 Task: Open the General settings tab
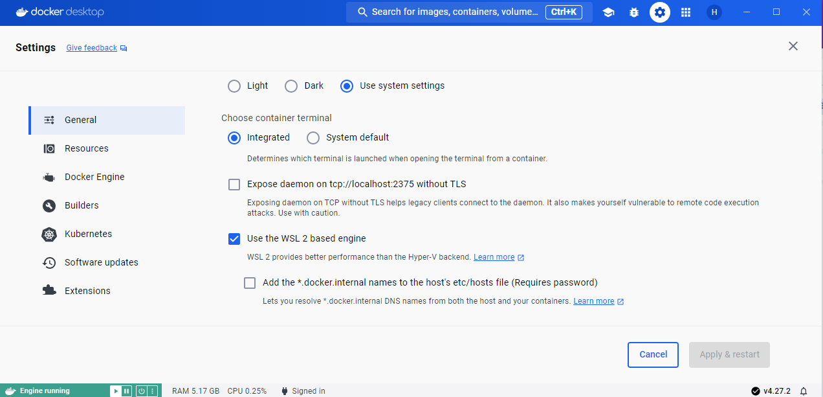[107, 120]
